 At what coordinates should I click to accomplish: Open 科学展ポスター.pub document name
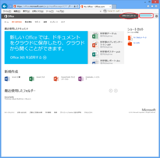tap(110, 52)
